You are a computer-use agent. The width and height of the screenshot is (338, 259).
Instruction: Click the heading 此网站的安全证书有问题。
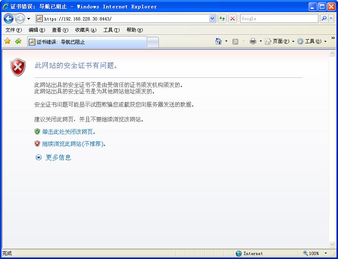pyautogui.click(x=76, y=65)
